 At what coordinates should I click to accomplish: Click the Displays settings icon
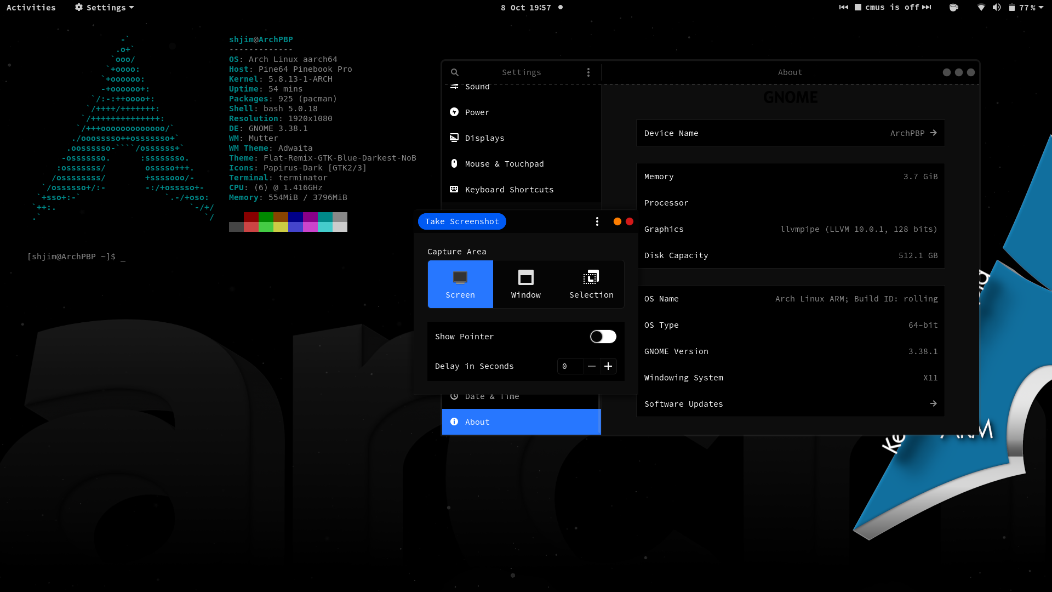454,138
